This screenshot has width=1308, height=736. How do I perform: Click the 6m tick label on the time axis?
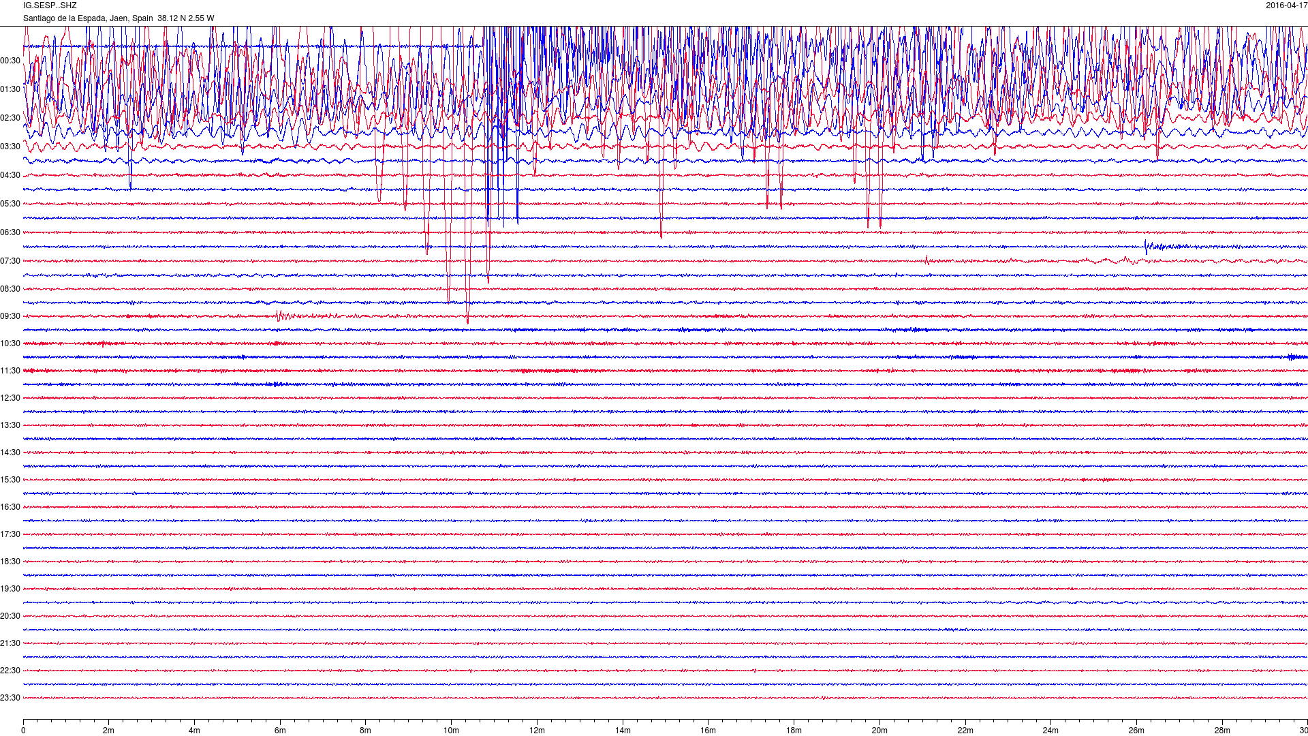[x=280, y=731]
